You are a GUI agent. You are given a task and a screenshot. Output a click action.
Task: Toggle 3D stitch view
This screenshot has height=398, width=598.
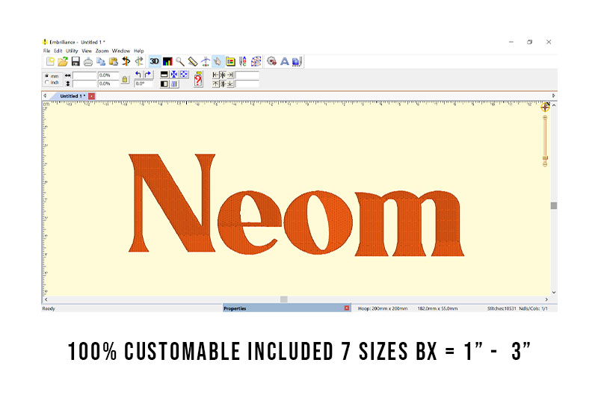155,61
